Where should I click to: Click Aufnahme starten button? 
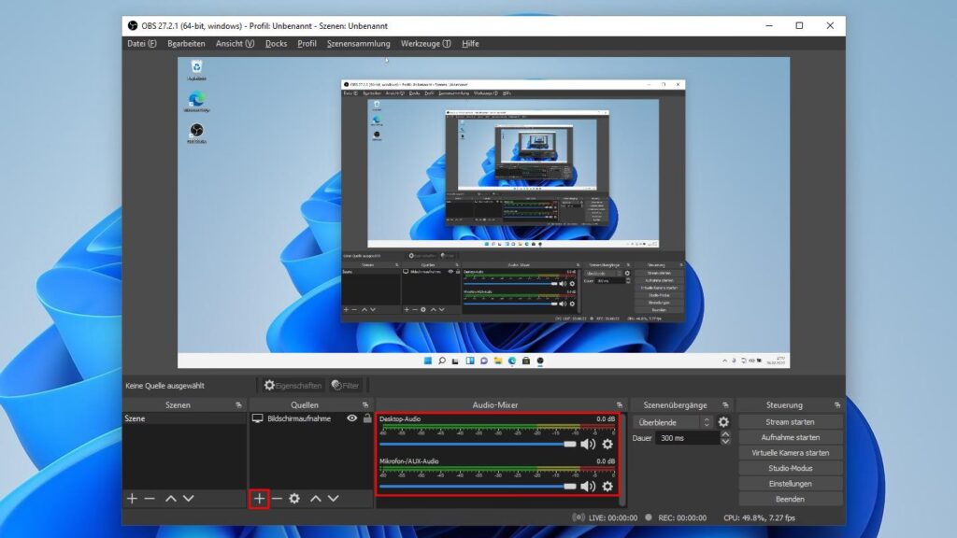790,437
